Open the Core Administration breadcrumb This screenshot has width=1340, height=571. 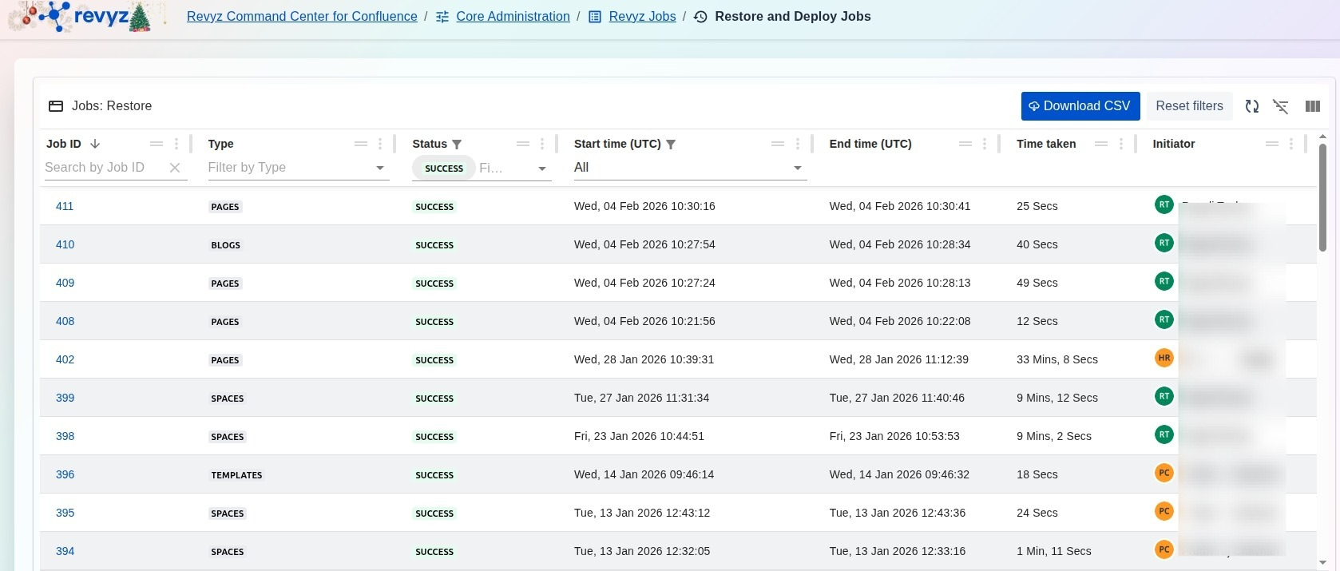(513, 16)
